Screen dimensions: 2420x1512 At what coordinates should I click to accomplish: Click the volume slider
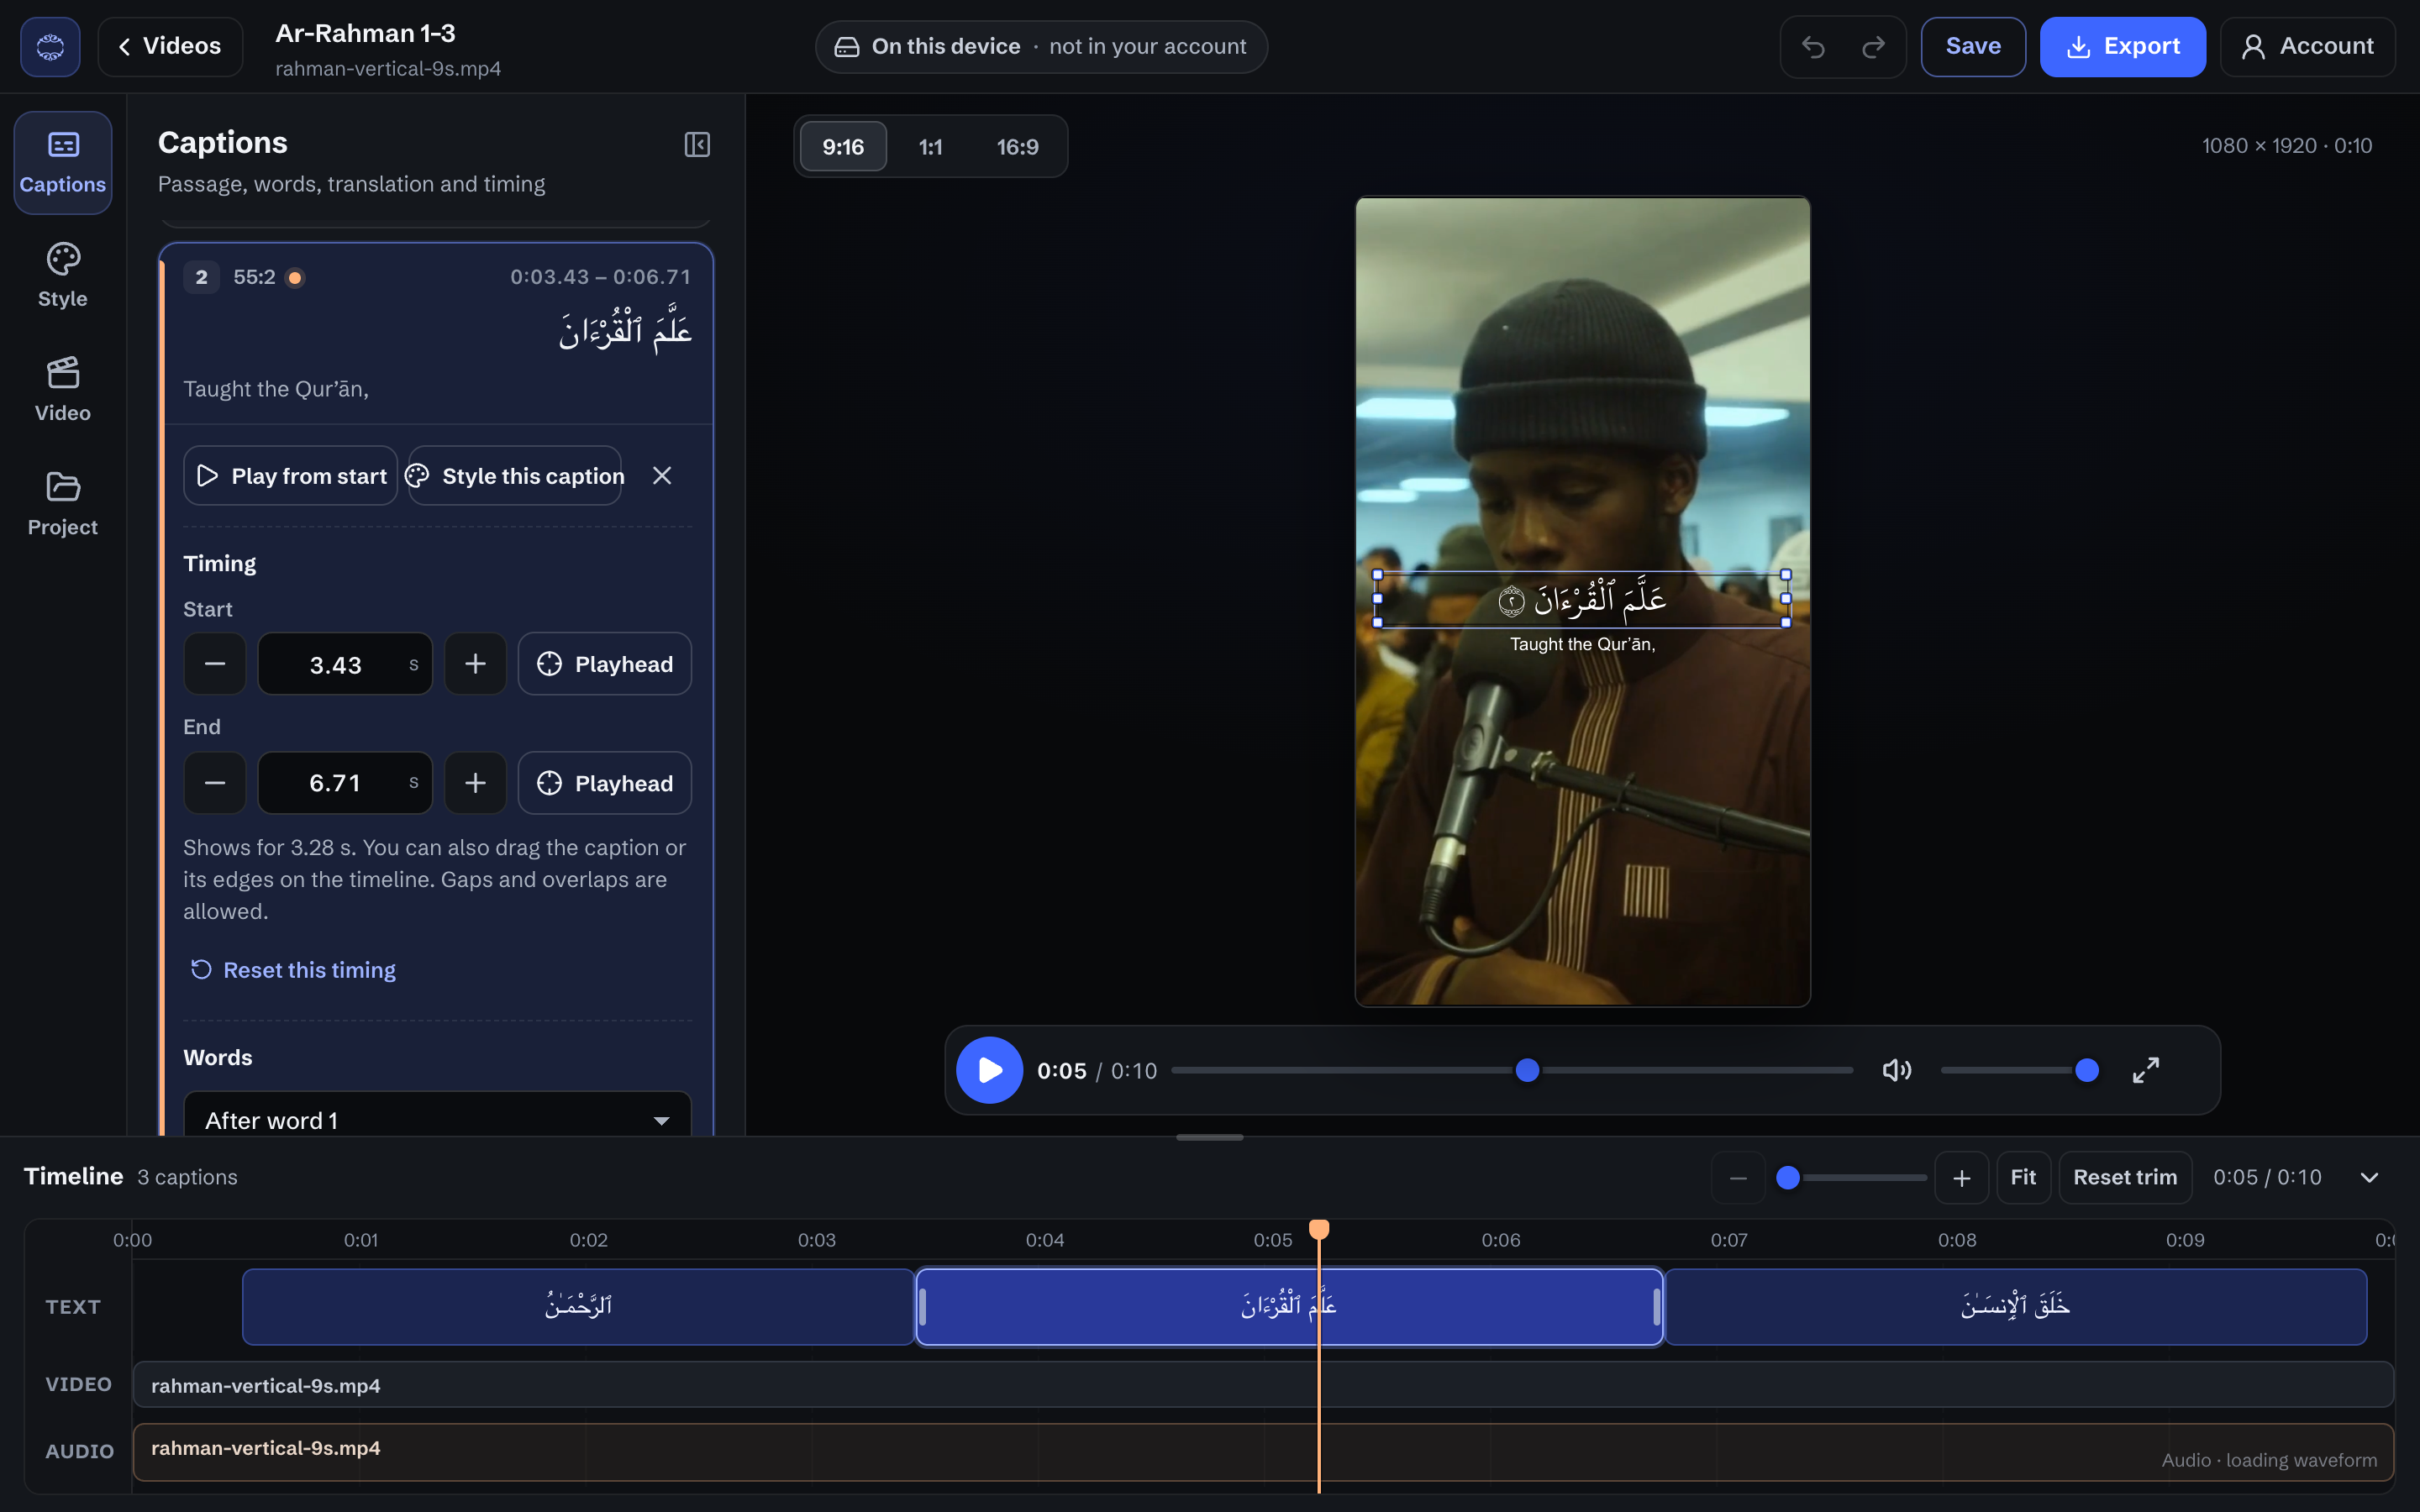(x=2018, y=1070)
